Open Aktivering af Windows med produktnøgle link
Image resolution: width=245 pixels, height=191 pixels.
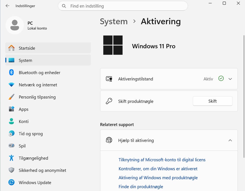pos(158,178)
